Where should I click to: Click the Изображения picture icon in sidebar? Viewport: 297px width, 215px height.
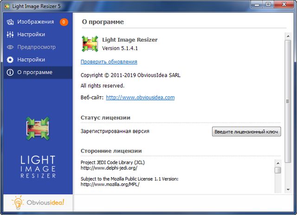click(x=10, y=22)
